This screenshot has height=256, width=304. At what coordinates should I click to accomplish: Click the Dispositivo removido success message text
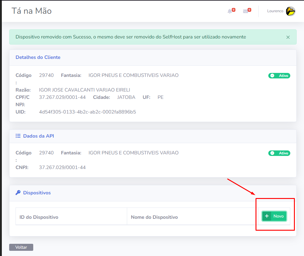[131, 37]
